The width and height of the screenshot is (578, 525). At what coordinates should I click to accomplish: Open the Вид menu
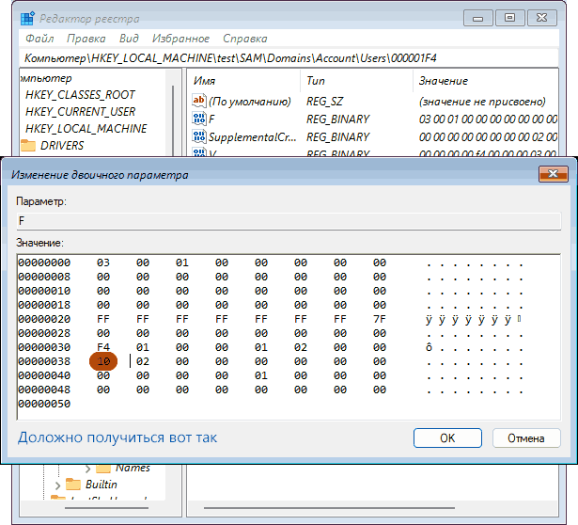pyautogui.click(x=129, y=39)
